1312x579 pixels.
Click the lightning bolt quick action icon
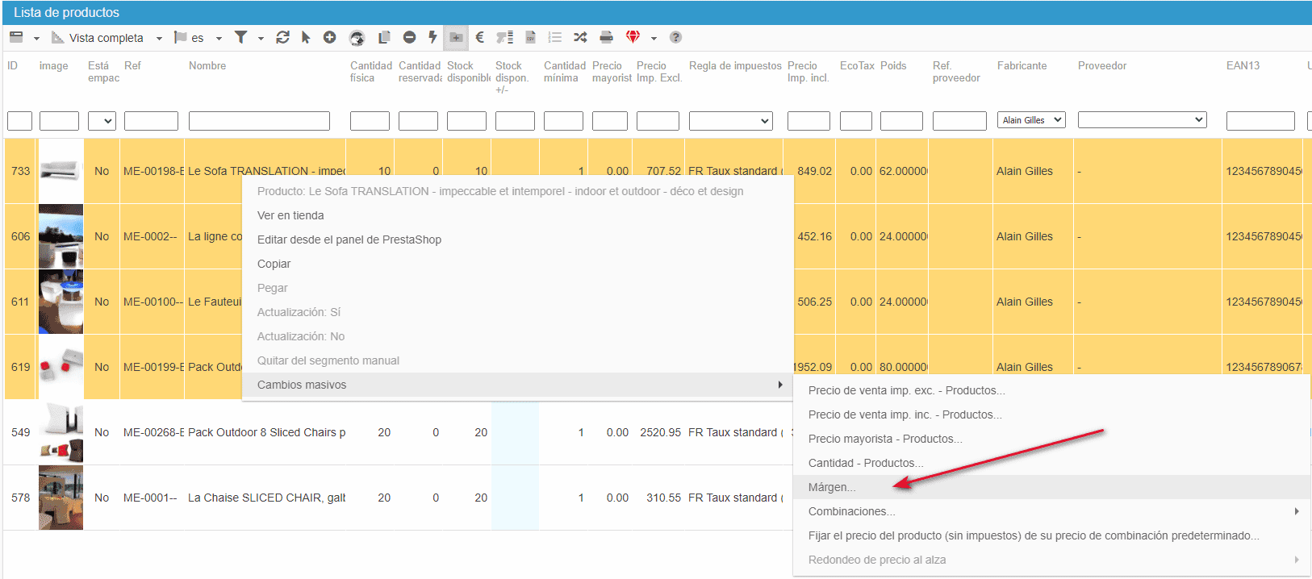click(x=432, y=37)
